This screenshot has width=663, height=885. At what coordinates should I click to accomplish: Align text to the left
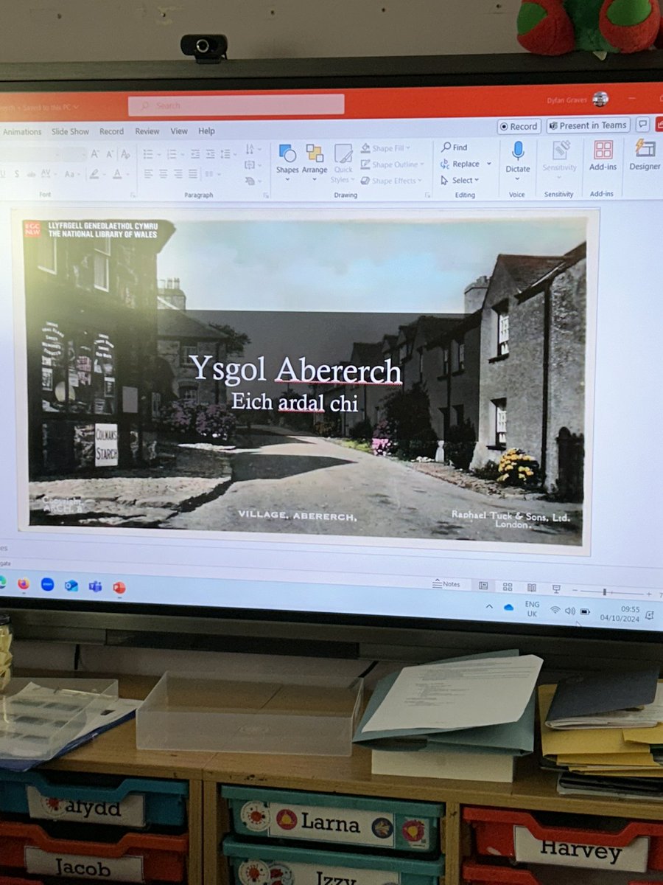[148, 174]
